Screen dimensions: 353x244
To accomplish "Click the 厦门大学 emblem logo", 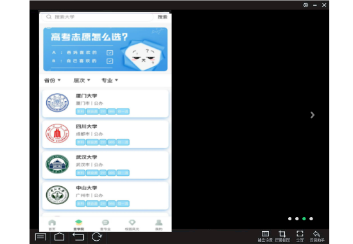I will [x=57, y=103].
